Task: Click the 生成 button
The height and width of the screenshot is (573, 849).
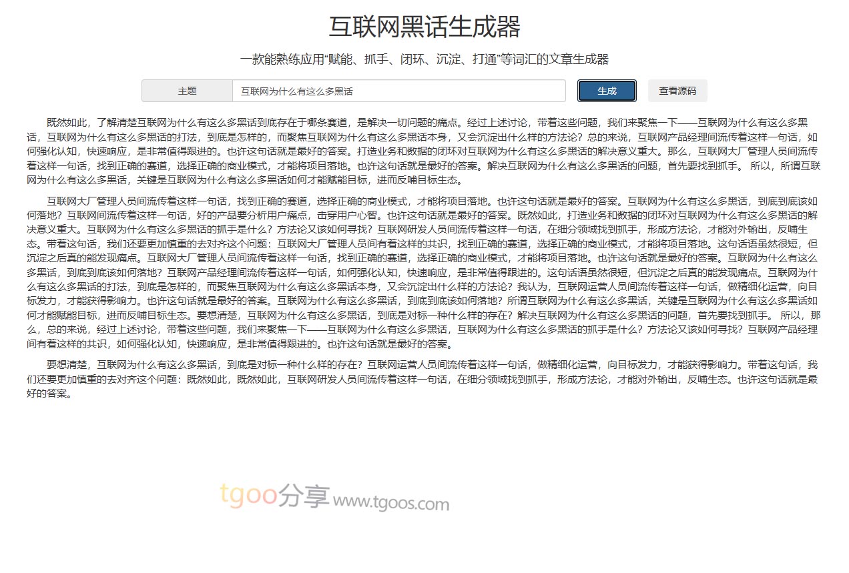Action: [x=606, y=91]
